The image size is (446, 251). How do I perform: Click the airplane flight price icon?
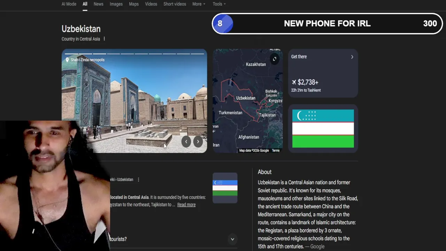click(294, 82)
